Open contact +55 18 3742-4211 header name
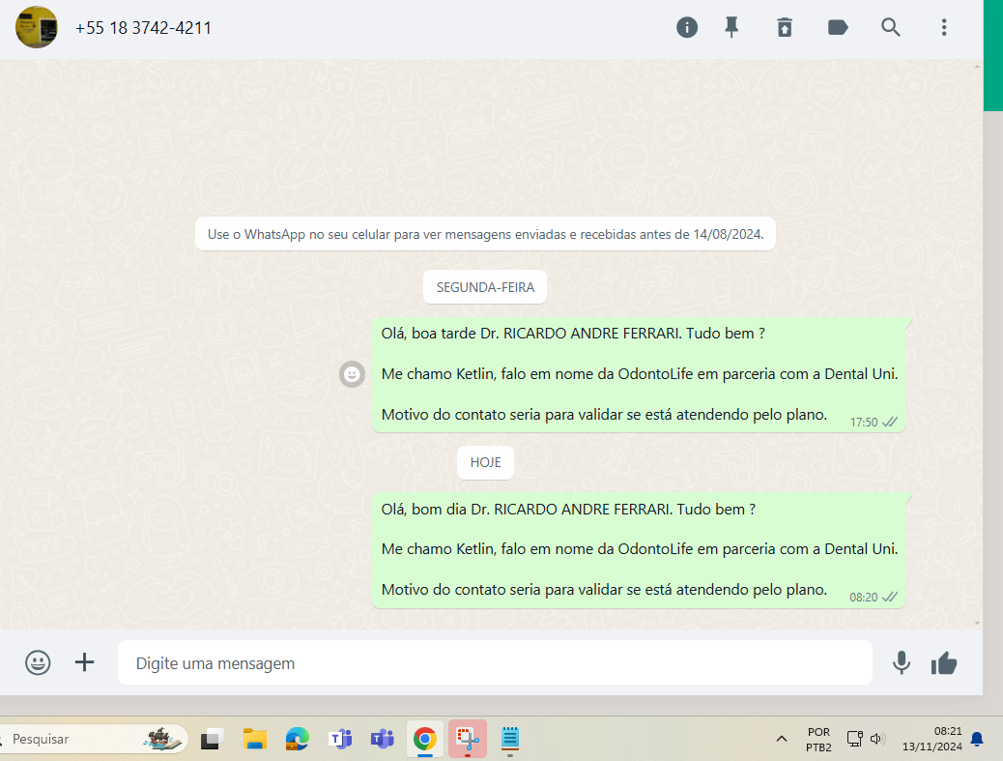Viewport: 1003px width, 761px height. pos(143,28)
